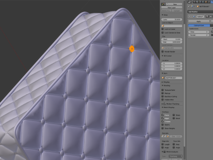
Task: Adjust the Clip End value field
Action: (172, 42)
